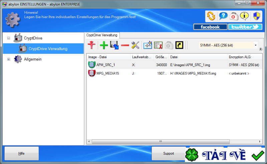Sort by Größe column header
Image resolution: width=267 pixels, height=164 pixels.
(161, 57)
